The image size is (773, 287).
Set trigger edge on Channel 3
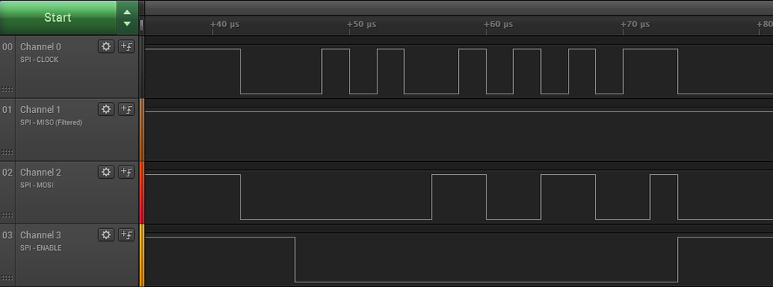click(x=126, y=234)
